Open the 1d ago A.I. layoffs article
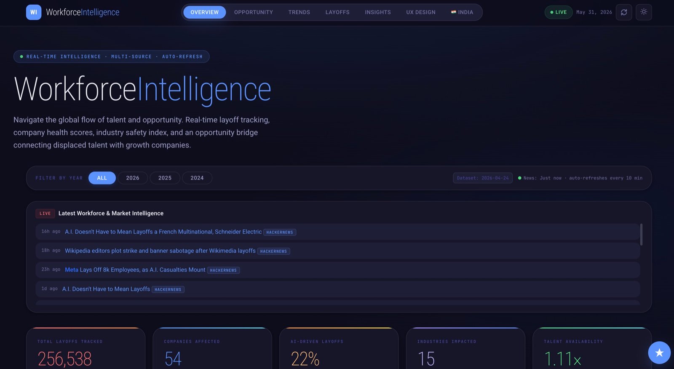The width and height of the screenshot is (674, 369). (106, 289)
